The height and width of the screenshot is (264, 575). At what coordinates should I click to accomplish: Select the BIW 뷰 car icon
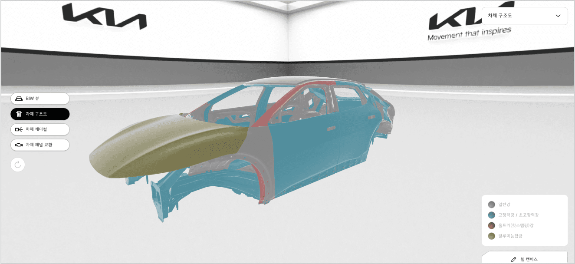click(x=20, y=99)
